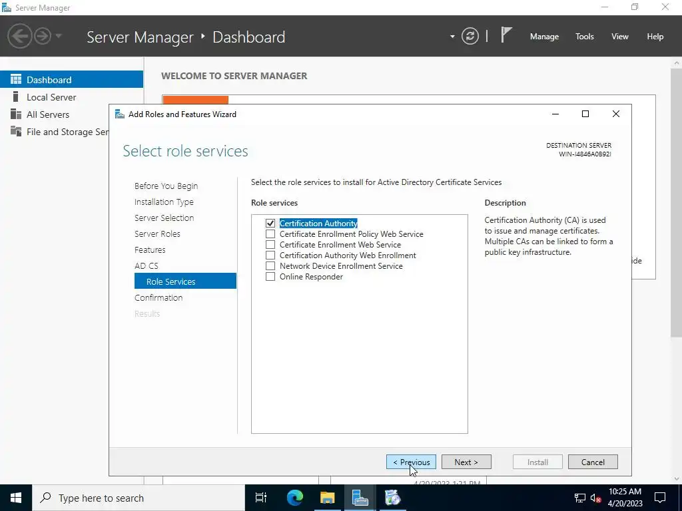Close the Add Roles and Features Wizard
Viewport: 682px width, 511px height.
[616, 114]
